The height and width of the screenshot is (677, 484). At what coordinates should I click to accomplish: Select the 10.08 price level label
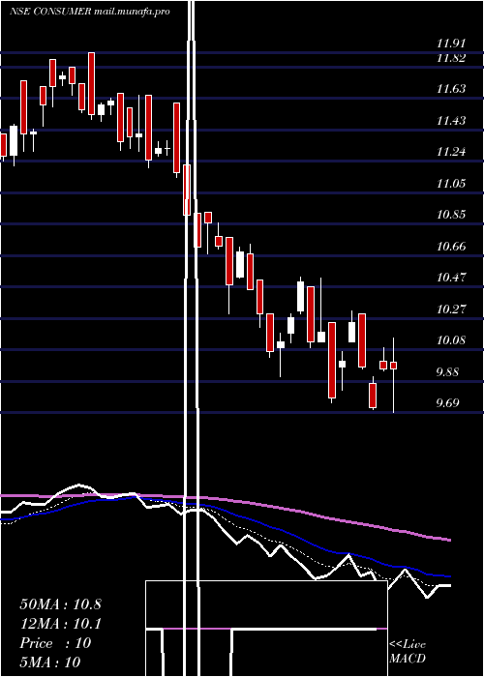(451, 340)
